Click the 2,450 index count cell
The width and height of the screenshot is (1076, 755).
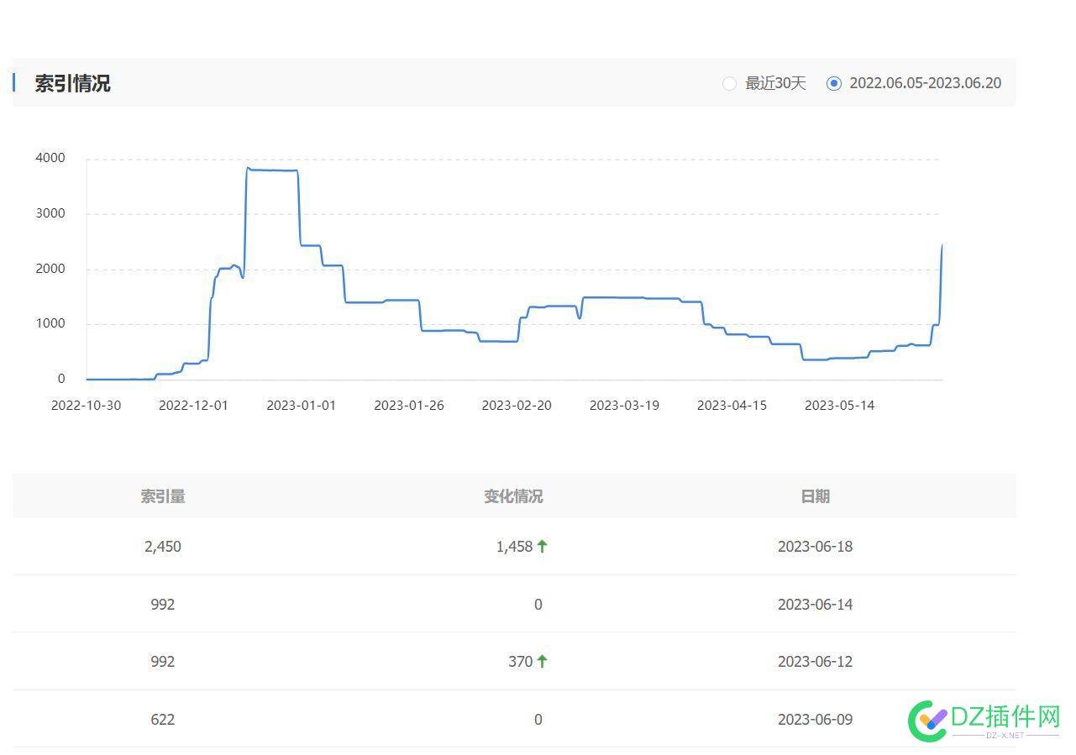pos(163,547)
